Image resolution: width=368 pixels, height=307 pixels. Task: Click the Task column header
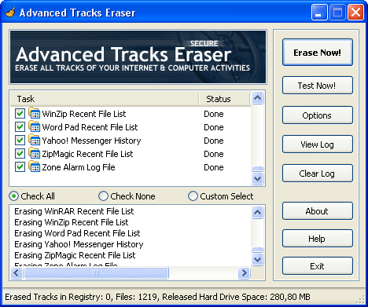pos(105,99)
